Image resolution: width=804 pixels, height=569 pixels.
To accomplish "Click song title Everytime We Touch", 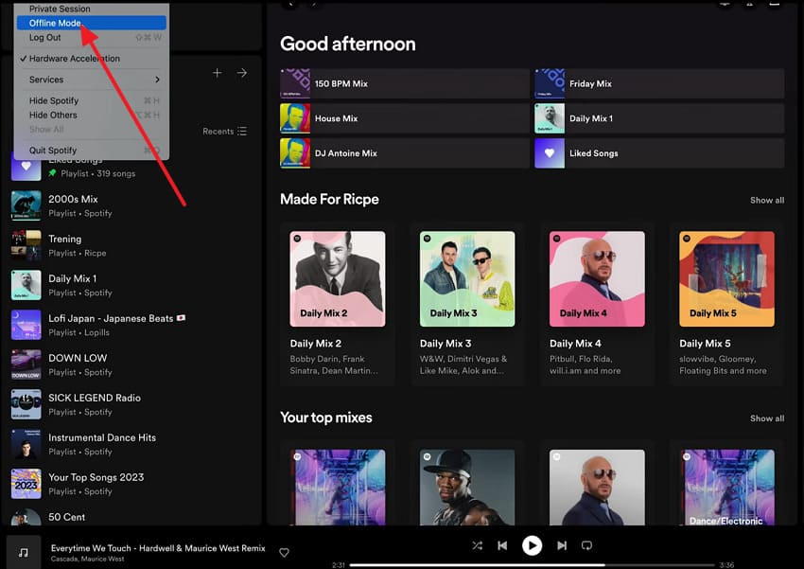I will pos(158,548).
